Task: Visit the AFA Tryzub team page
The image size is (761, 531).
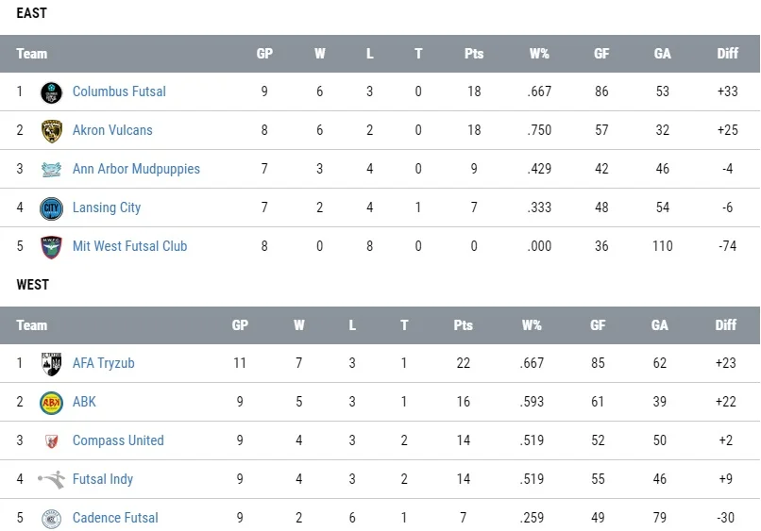Action: (x=104, y=364)
